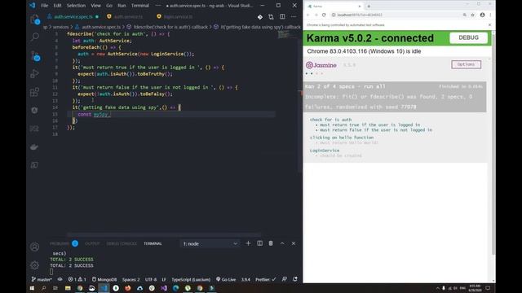The image size is (522, 293).
Task: Click 'check for is auth' suite link
Action: click(330, 120)
